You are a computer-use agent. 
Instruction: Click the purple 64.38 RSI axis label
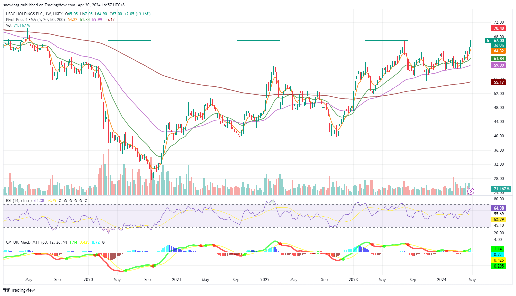click(x=499, y=208)
